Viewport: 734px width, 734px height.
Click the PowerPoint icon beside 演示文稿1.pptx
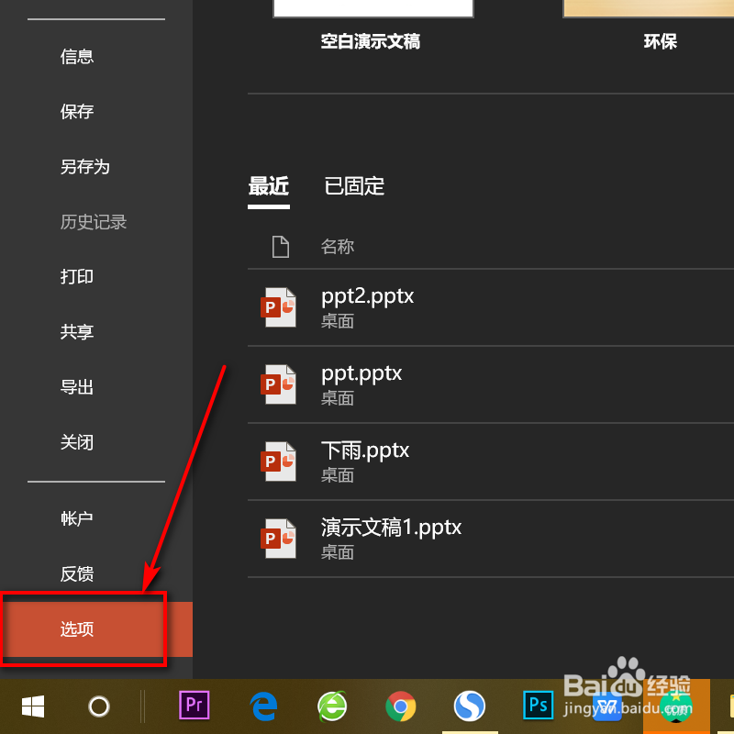(x=278, y=539)
